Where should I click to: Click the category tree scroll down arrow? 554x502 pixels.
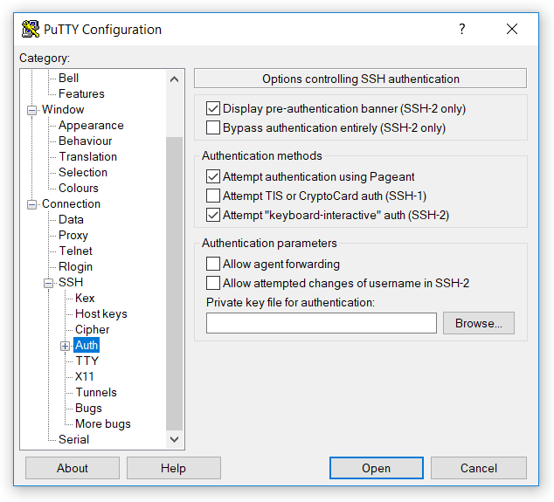pos(174,440)
